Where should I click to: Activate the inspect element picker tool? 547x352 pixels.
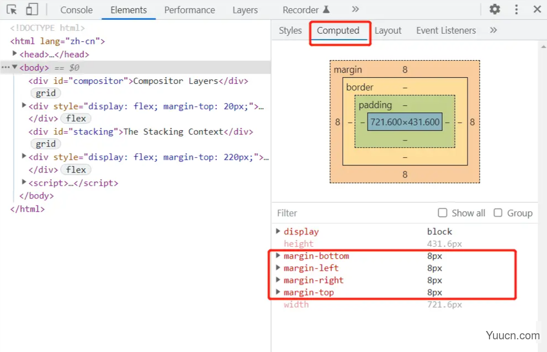tap(12, 9)
